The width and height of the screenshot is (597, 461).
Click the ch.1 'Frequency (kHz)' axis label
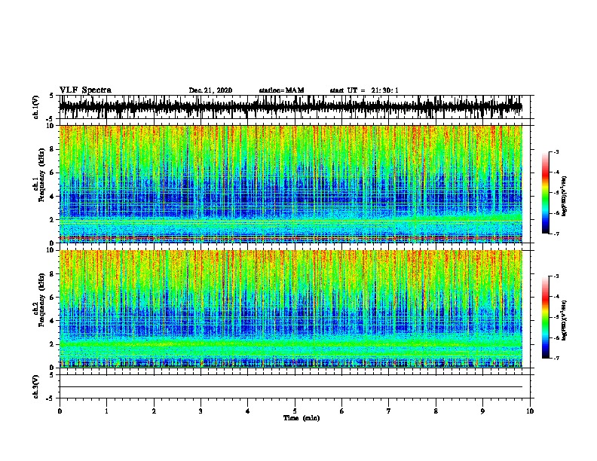[41, 176]
